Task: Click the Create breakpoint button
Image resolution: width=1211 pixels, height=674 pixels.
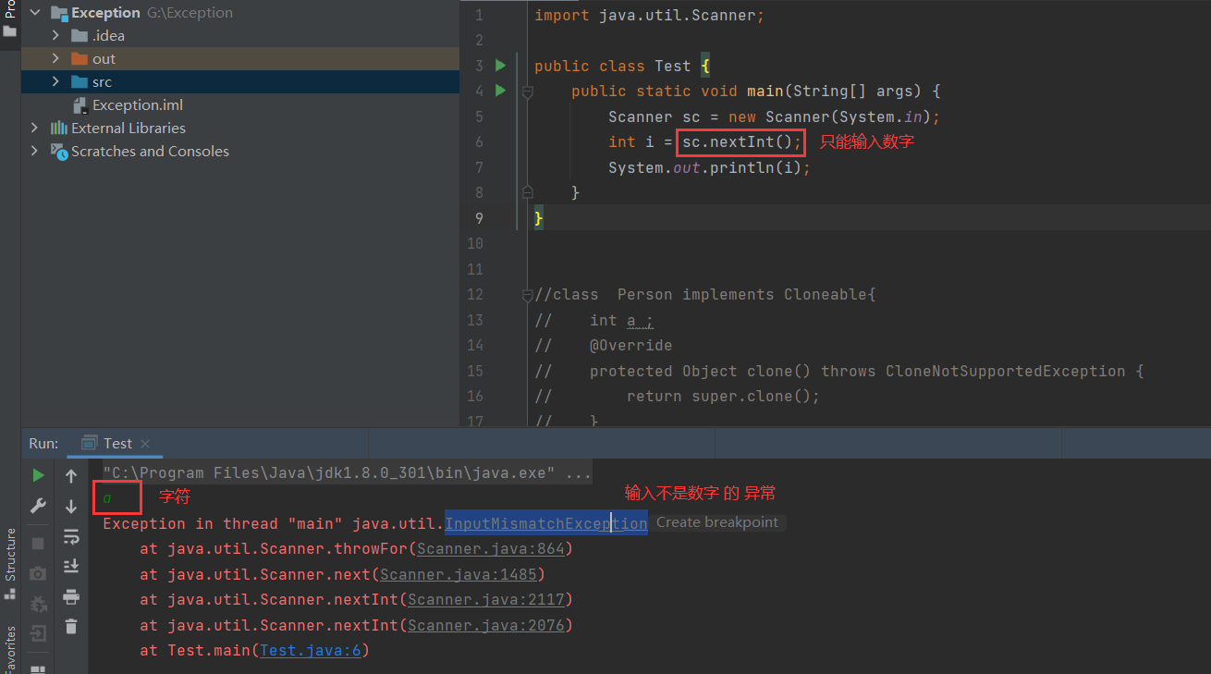Action: coord(717,522)
